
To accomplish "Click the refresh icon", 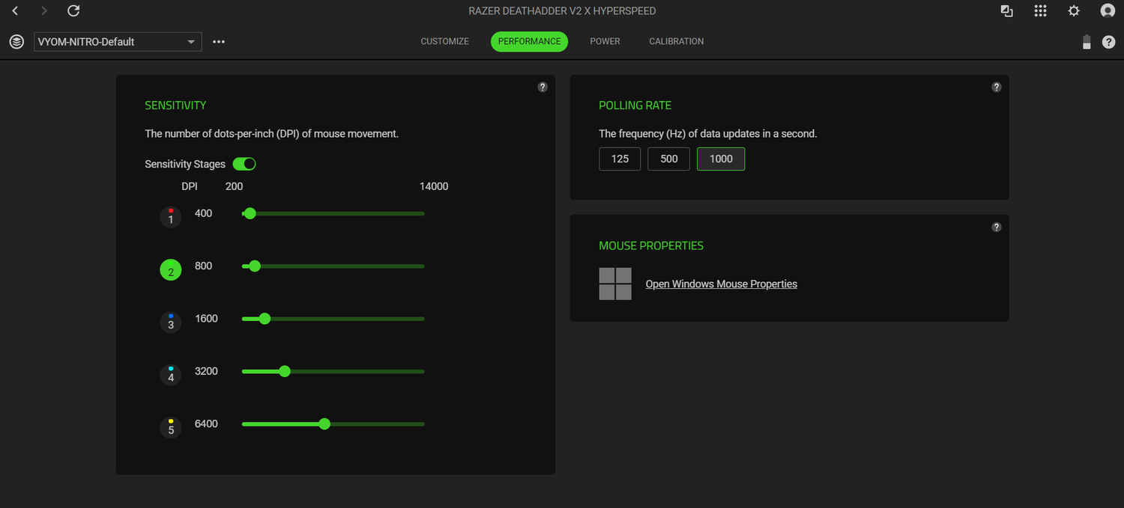I will (73, 10).
